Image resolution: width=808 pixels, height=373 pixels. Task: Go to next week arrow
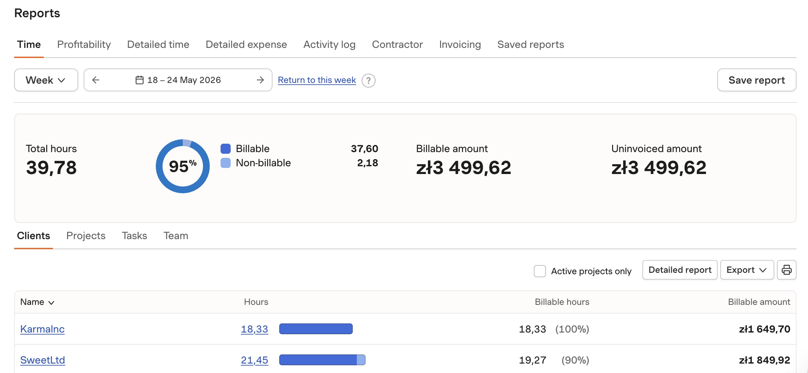pos(260,80)
